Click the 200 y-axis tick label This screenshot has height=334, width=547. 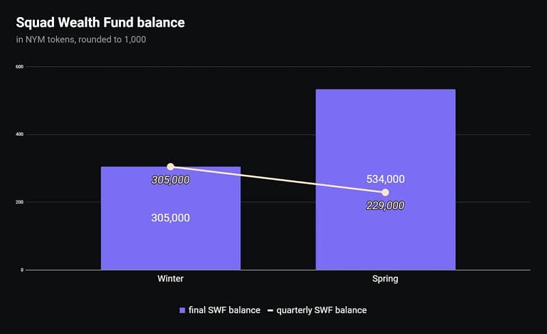pyautogui.click(x=20, y=202)
